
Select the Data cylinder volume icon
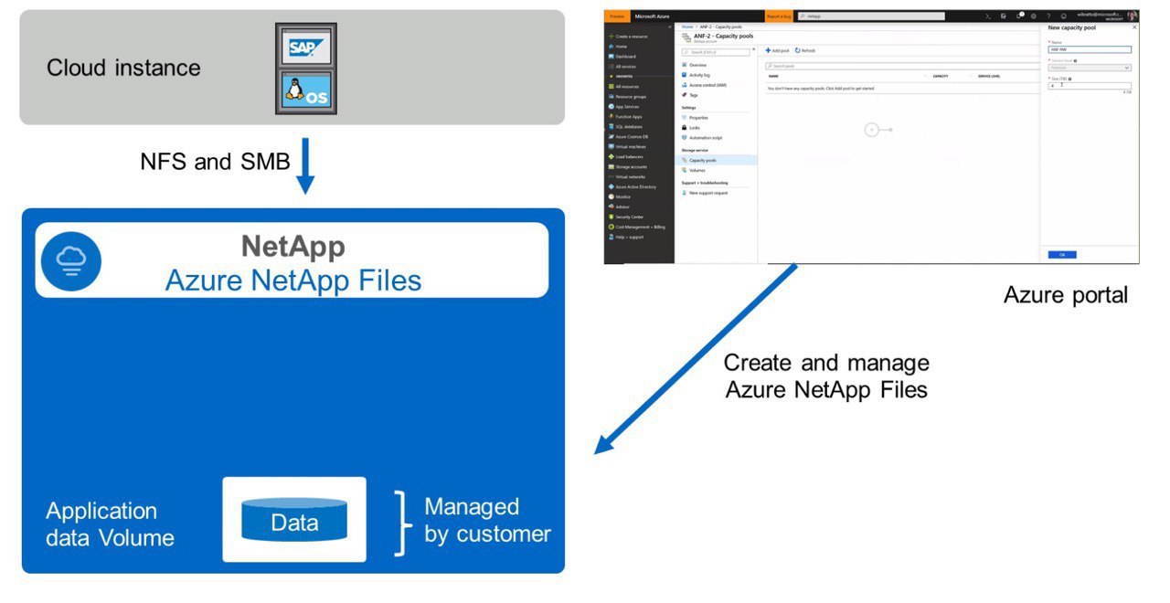(x=294, y=519)
